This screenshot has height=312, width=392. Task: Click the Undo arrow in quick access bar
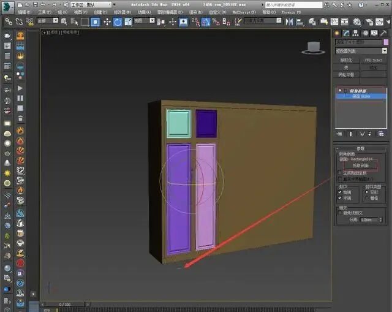[x=43, y=4]
